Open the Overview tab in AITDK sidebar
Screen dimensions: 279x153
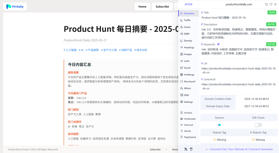[188, 13]
